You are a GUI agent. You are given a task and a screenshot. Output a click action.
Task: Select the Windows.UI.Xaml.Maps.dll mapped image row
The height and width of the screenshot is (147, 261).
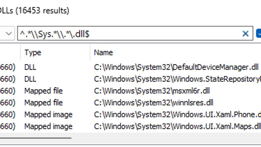click(x=177, y=126)
